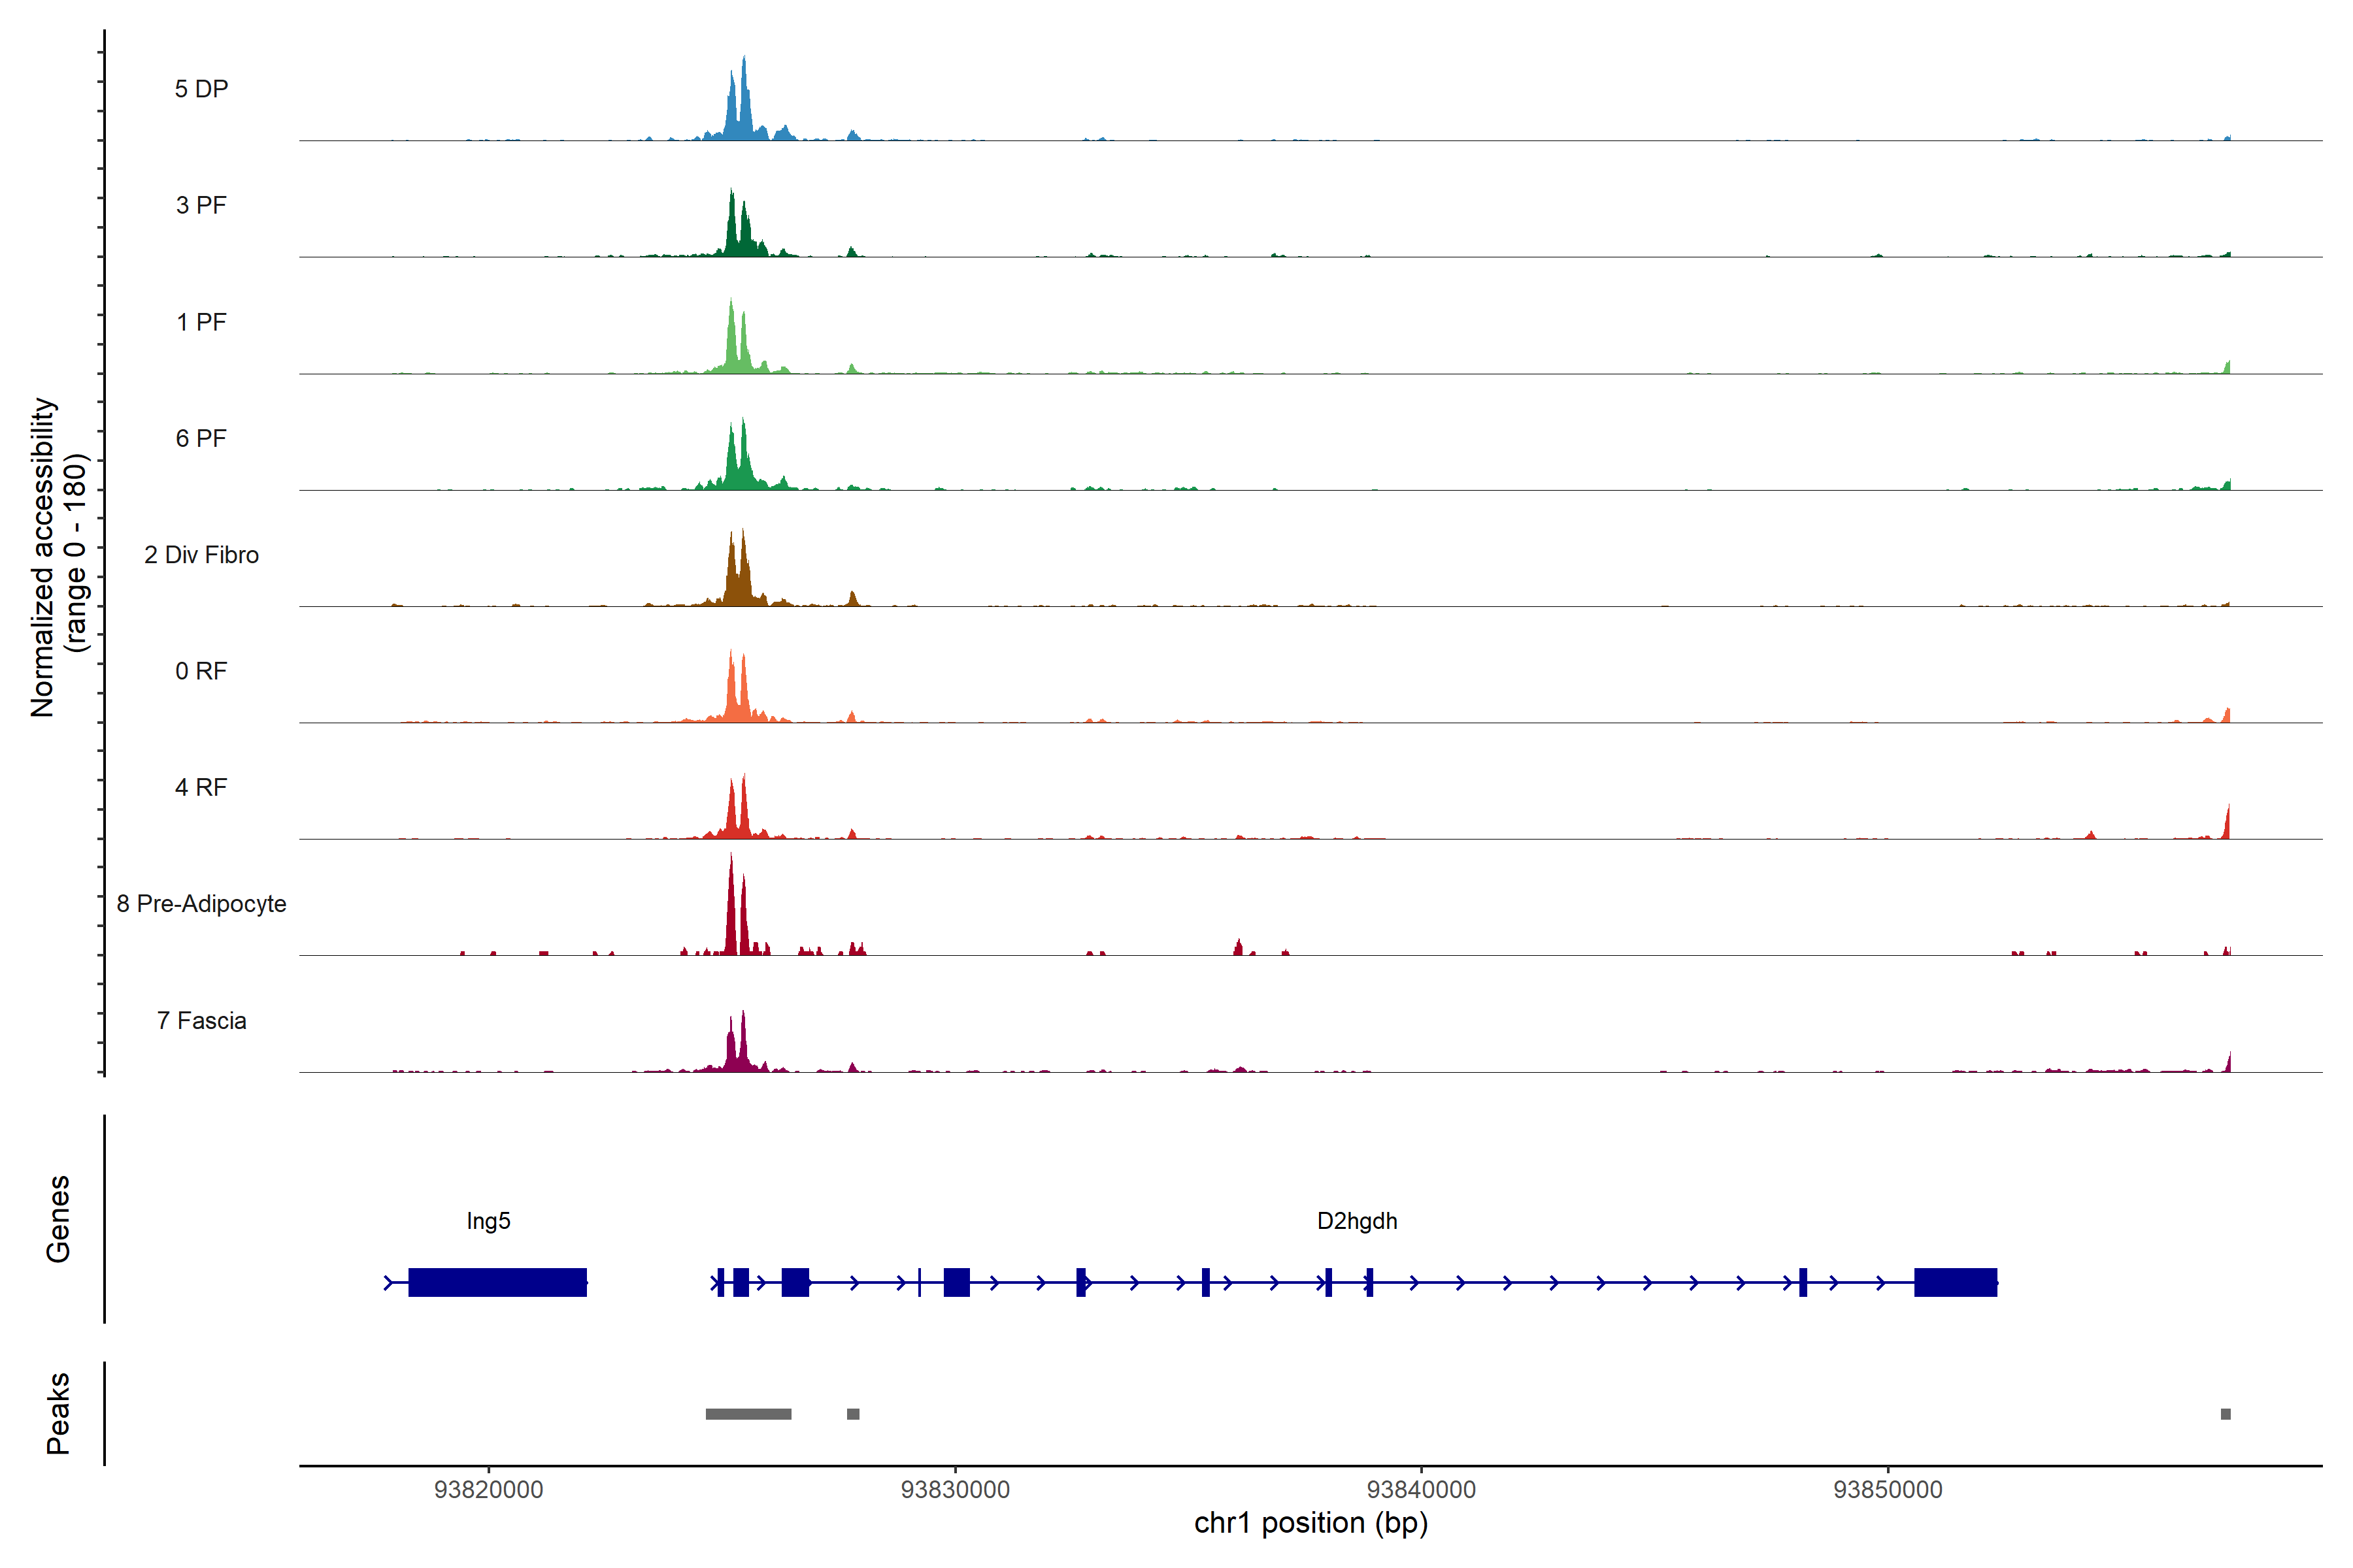The width and height of the screenshot is (2353, 1568).
Task: Click the 3 PF track label
Action: click(x=201, y=205)
